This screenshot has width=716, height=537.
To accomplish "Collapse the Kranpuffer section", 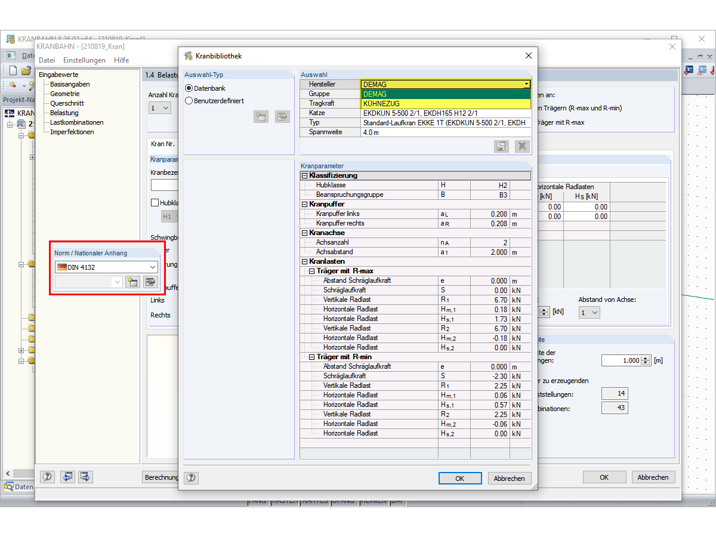I will tap(305, 204).
